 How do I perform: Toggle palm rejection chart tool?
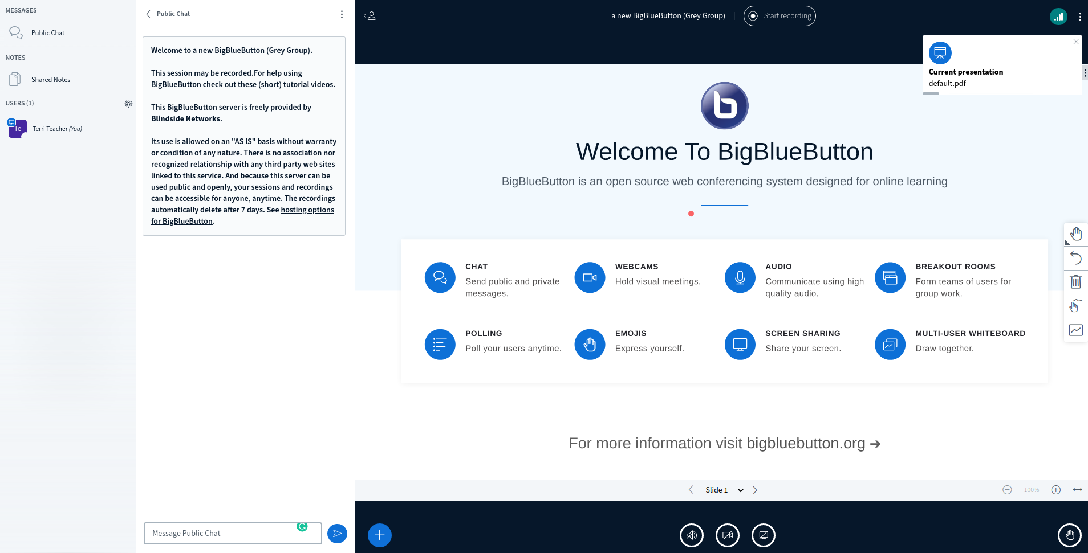1076,306
